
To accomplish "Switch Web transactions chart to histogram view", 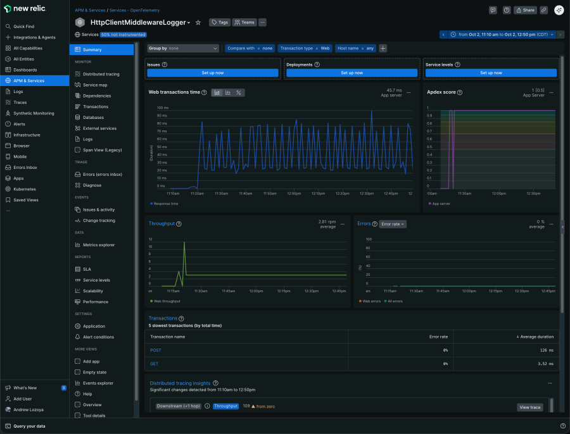I will [x=228, y=92].
